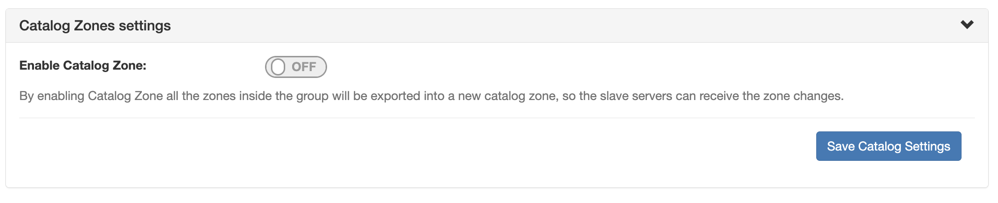The image size is (998, 203).
Task: Hide the panel using the header chevron
Action: click(967, 25)
